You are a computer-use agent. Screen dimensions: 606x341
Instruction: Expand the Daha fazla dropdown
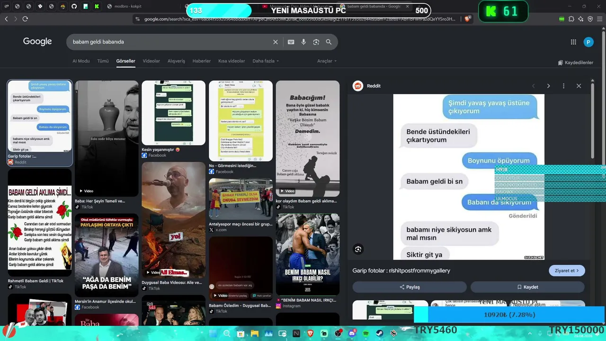pos(266,61)
